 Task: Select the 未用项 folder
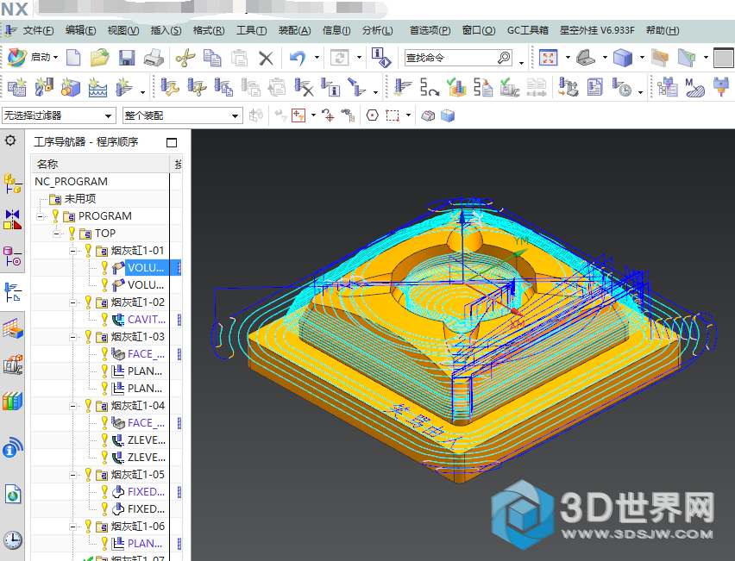80,198
